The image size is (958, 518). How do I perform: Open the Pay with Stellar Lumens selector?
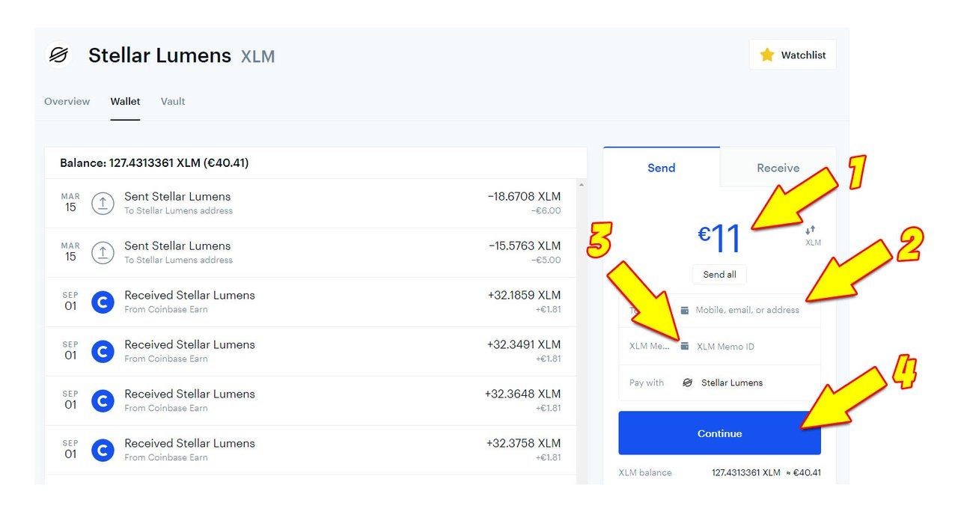click(x=719, y=383)
